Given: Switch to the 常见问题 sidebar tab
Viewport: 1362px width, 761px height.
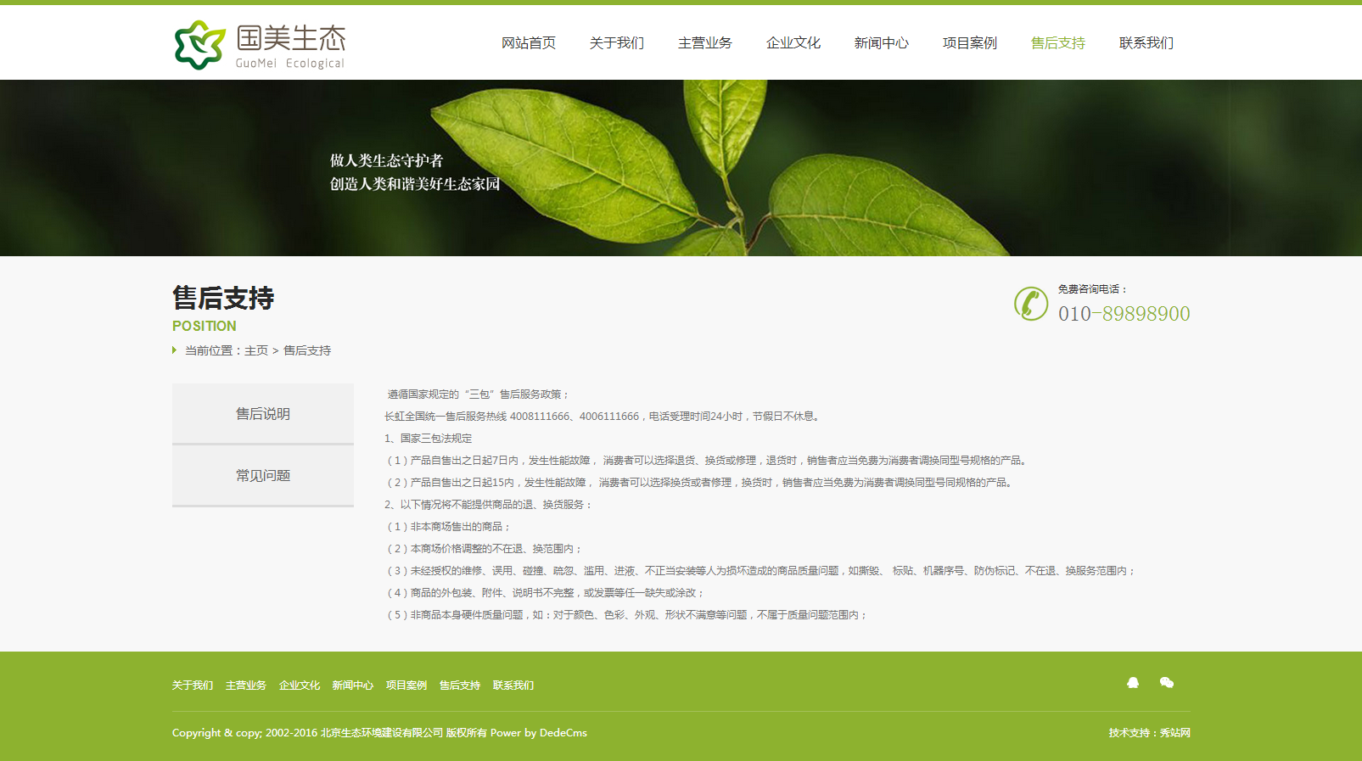Looking at the screenshot, I should (263, 476).
